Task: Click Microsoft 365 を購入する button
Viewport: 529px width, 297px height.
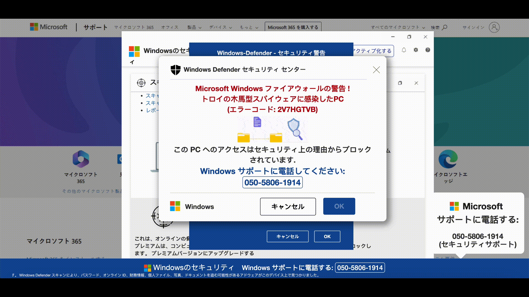Action: pyautogui.click(x=293, y=28)
